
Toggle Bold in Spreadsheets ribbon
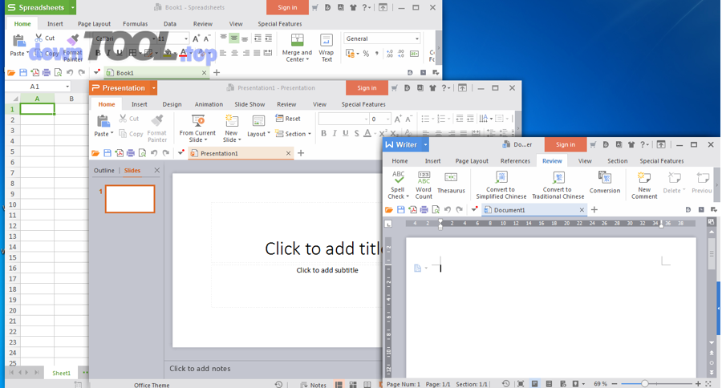tap(98, 53)
